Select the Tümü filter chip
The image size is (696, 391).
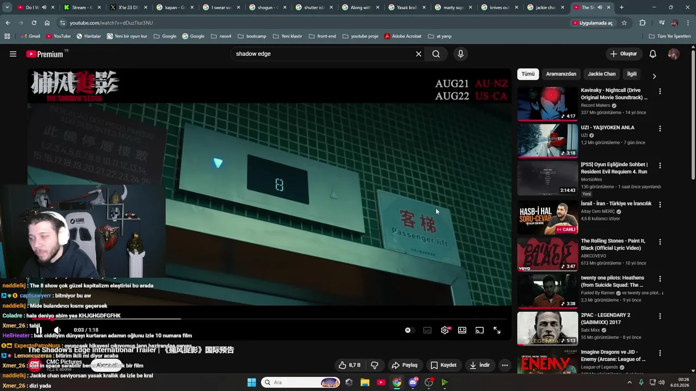528,74
